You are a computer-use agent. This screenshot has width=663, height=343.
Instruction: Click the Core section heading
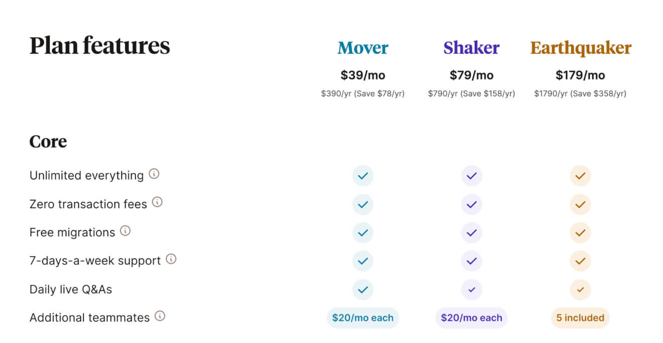(x=48, y=141)
